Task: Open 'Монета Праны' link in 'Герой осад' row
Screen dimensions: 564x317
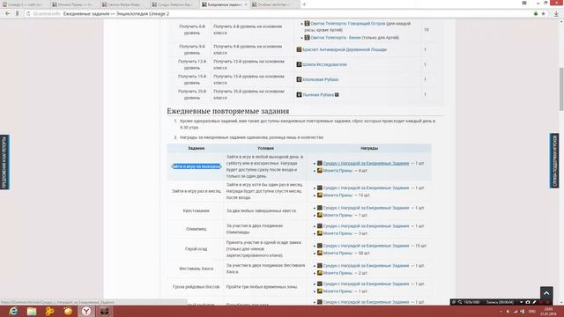Action: click(x=338, y=253)
